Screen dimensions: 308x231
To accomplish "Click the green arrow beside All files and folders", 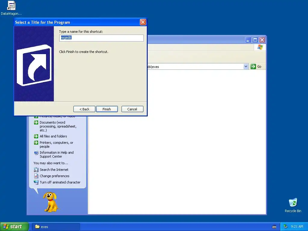I will 36,136.
